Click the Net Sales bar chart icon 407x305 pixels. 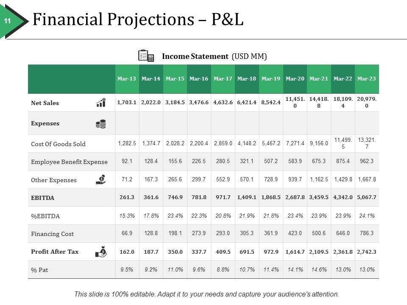click(101, 103)
